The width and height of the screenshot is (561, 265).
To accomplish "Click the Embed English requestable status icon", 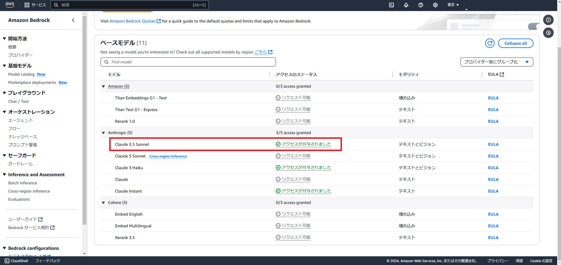I will point(278,214).
